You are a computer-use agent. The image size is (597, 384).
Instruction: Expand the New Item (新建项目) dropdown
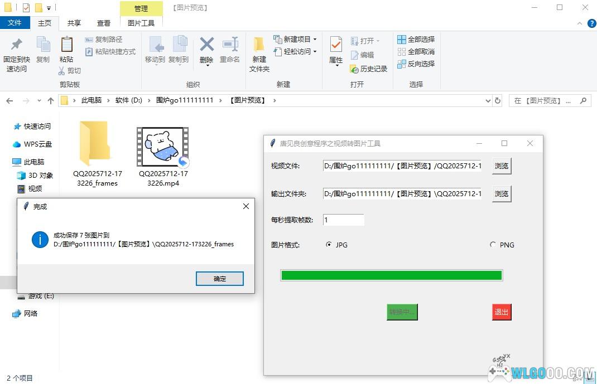[315, 40]
